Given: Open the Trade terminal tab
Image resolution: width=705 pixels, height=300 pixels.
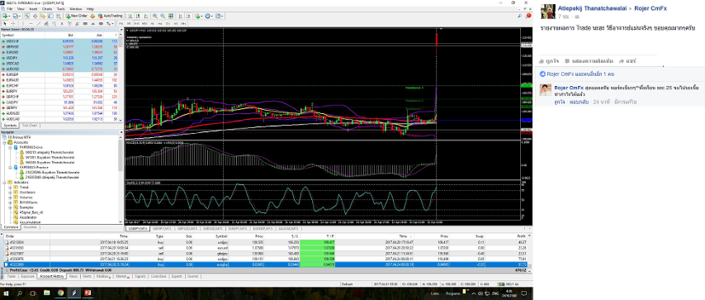Looking at the screenshot, I should coord(12,276).
